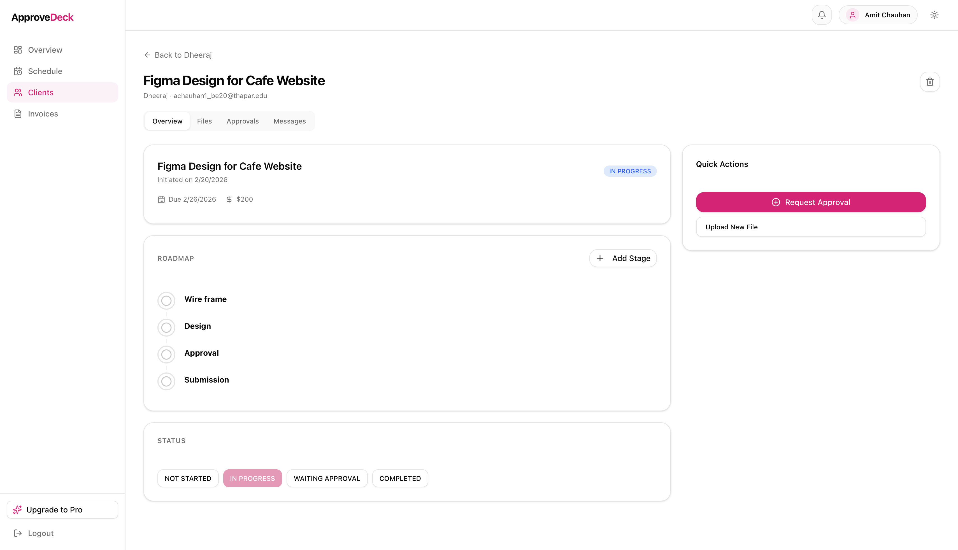Select the Completed status pill
The width and height of the screenshot is (958, 550).
click(400, 478)
